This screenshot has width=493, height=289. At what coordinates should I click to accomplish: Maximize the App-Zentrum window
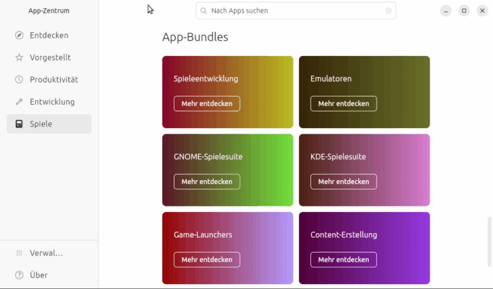[464, 11]
